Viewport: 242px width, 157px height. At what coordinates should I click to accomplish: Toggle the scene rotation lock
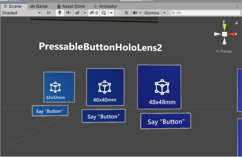pyautogui.click(x=236, y=23)
